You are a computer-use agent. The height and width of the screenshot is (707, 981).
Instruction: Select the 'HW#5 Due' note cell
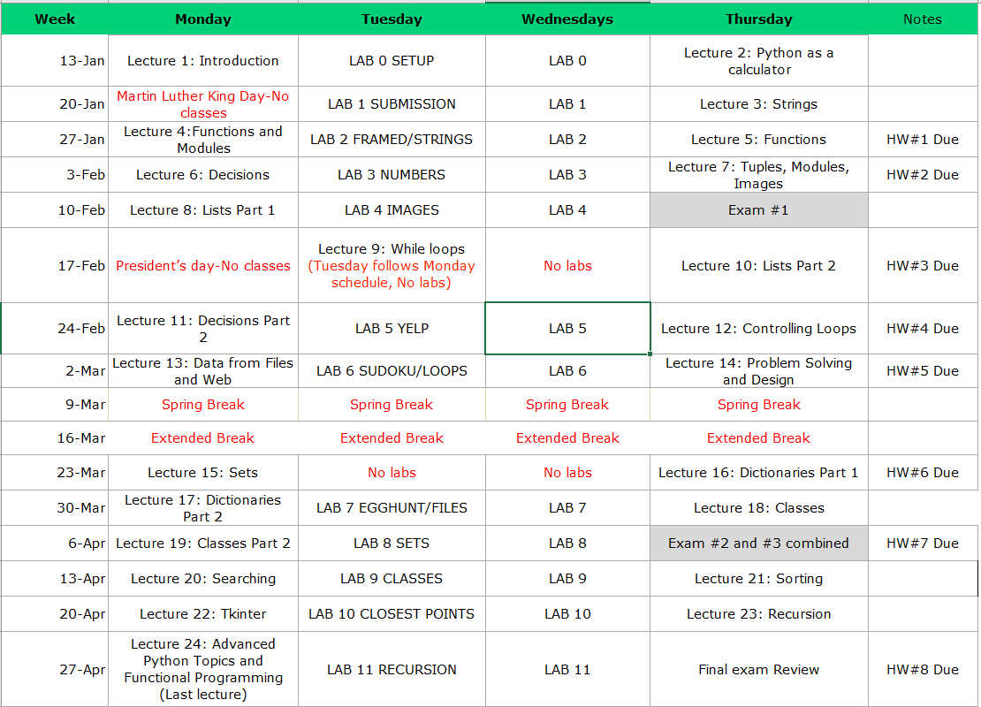(x=922, y=371)
